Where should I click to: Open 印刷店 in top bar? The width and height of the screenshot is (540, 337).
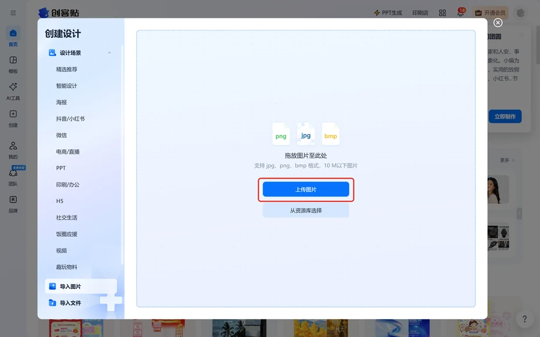coord(420,13)
